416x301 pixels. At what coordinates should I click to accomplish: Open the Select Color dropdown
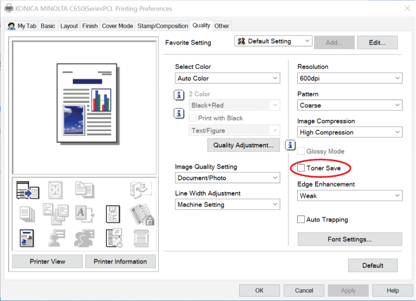click(228, 78)
